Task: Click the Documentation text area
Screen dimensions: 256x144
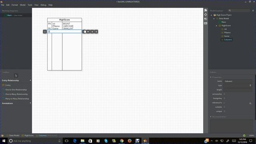Action: coord(232,126)
